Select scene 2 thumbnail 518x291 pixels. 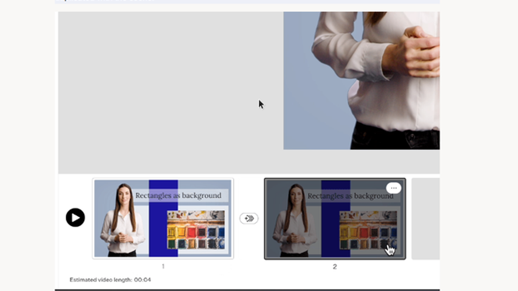(335, 219)
